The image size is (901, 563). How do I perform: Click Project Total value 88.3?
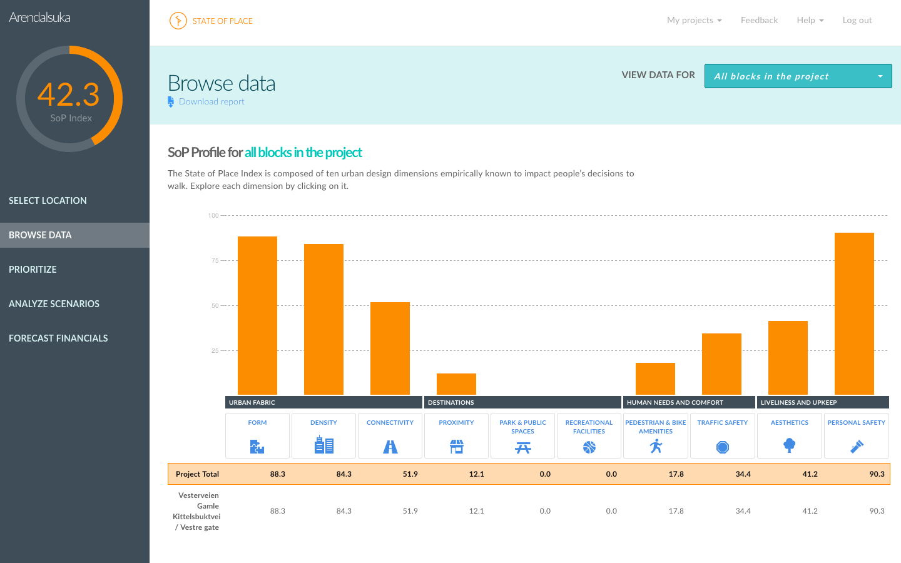tap(277, 474)
